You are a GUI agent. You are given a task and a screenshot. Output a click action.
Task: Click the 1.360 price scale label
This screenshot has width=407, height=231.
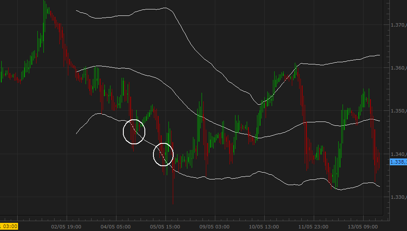[398, 68]
